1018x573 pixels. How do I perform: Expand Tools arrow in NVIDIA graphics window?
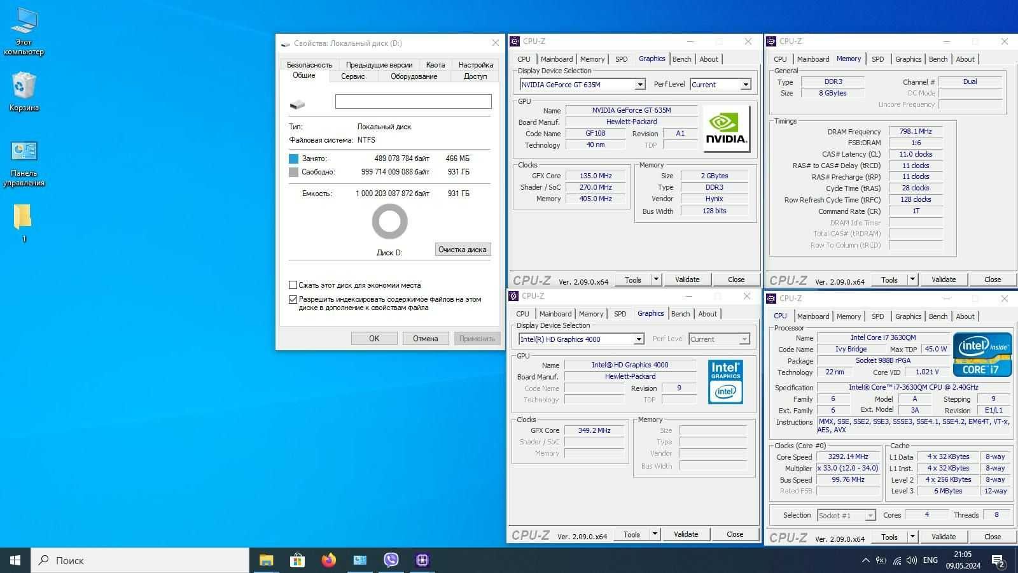655,279
